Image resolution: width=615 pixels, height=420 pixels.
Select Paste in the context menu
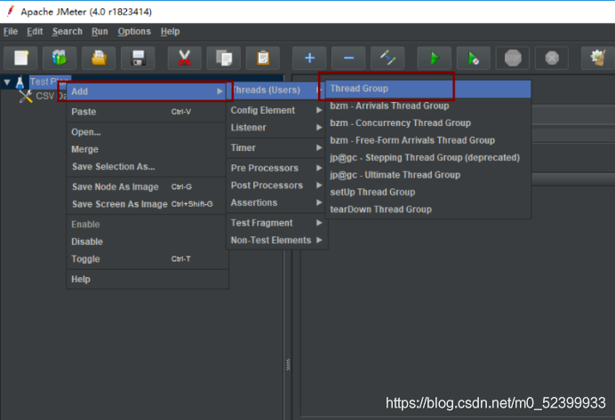pyautogui.click(x=147, y=112)
